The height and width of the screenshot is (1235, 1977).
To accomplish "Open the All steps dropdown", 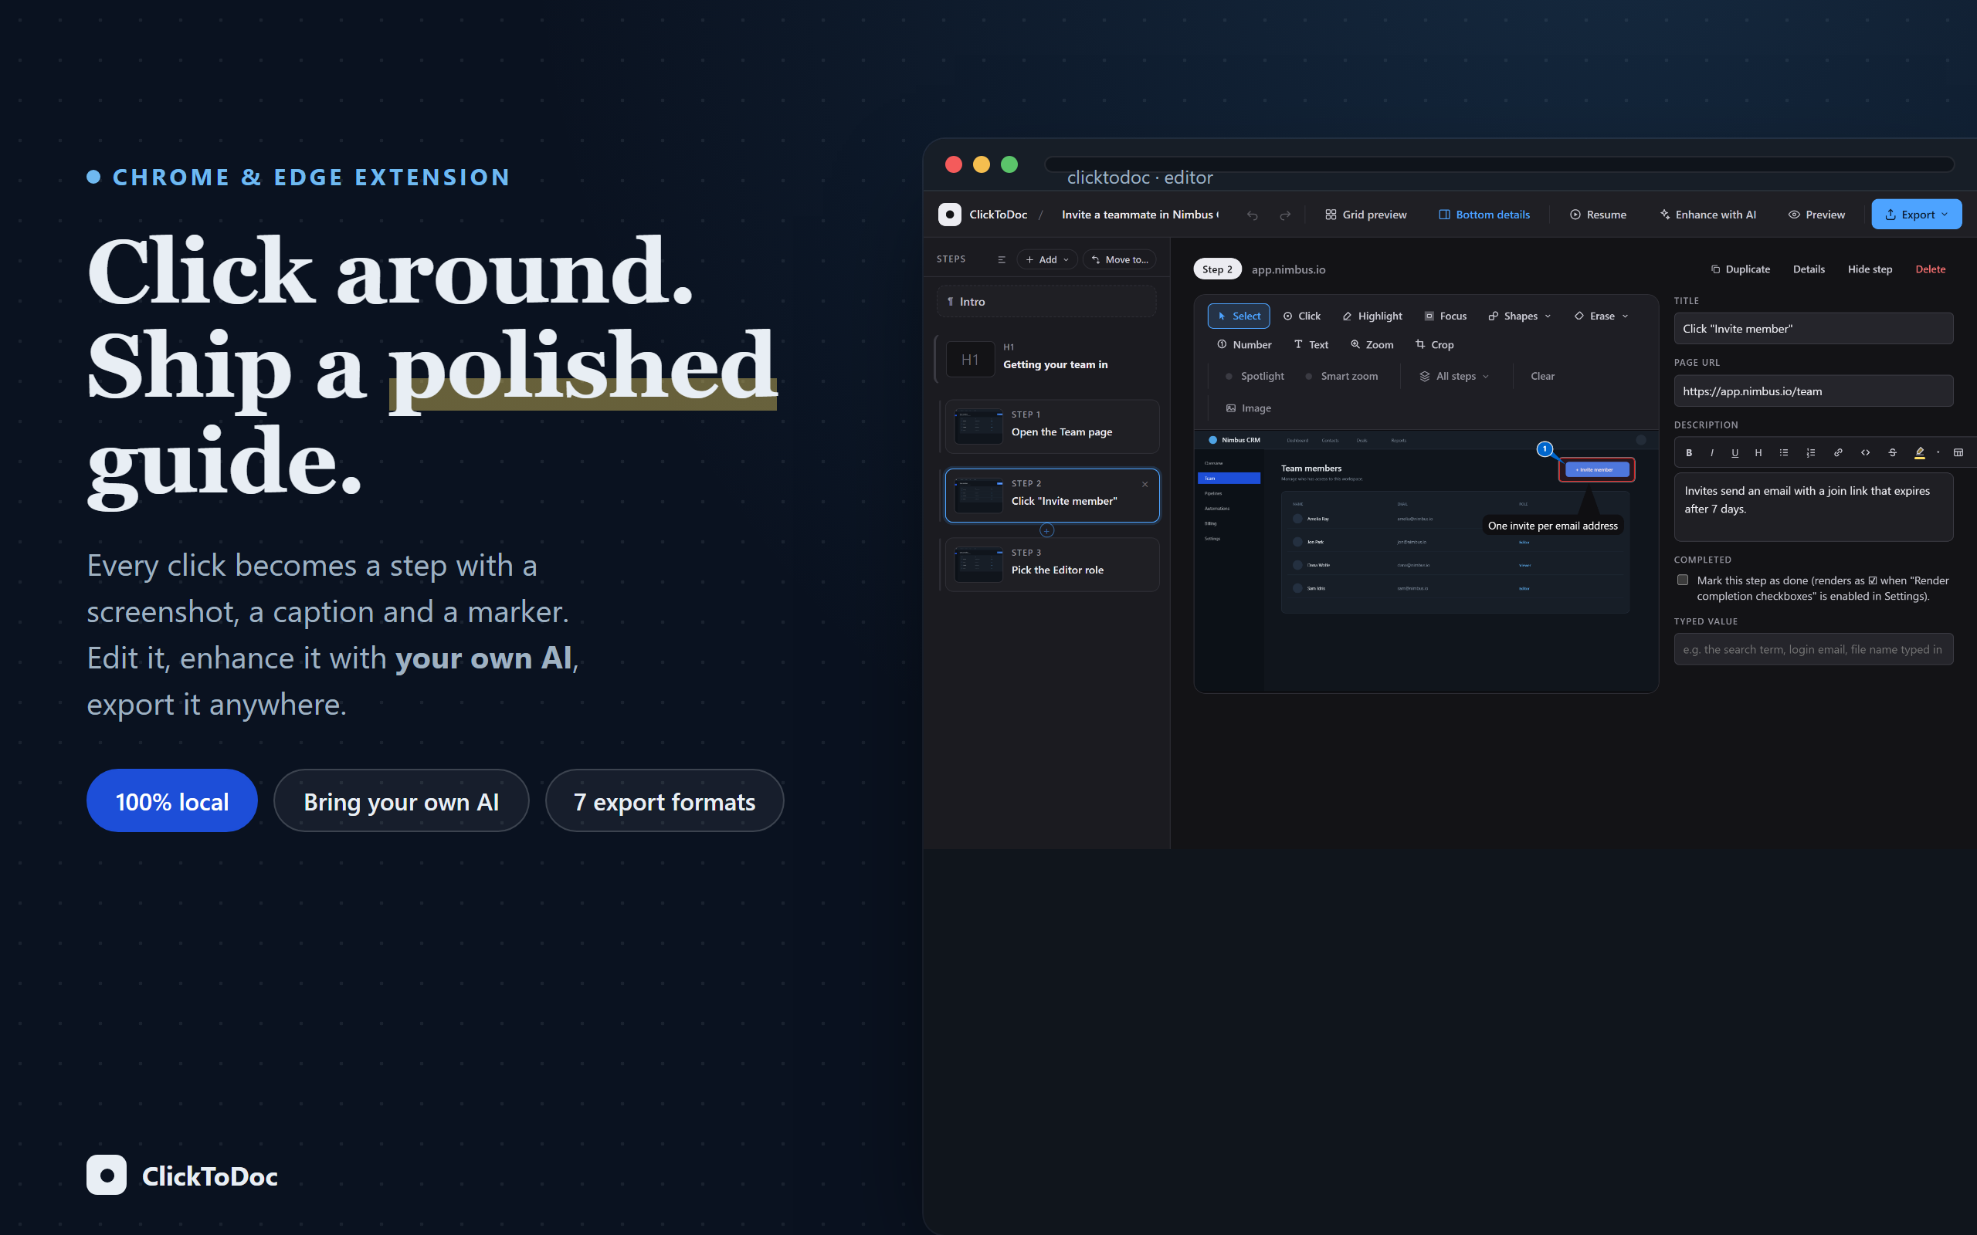I will (x=1454, y=377).
